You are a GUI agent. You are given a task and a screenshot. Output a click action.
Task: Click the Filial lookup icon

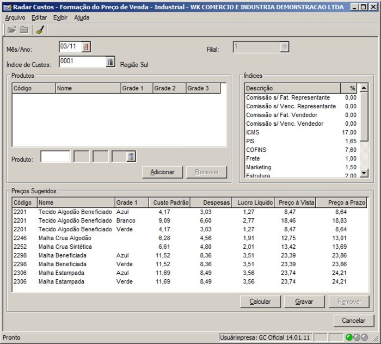285,47
